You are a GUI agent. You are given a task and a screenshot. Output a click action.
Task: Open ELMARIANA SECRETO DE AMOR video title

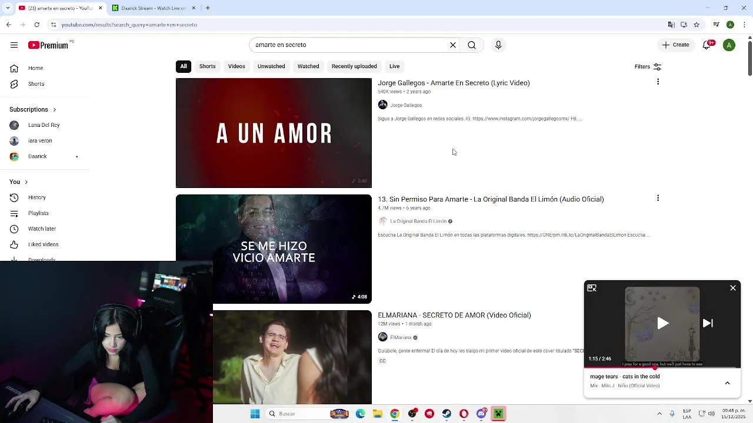(x=454, y=315)
